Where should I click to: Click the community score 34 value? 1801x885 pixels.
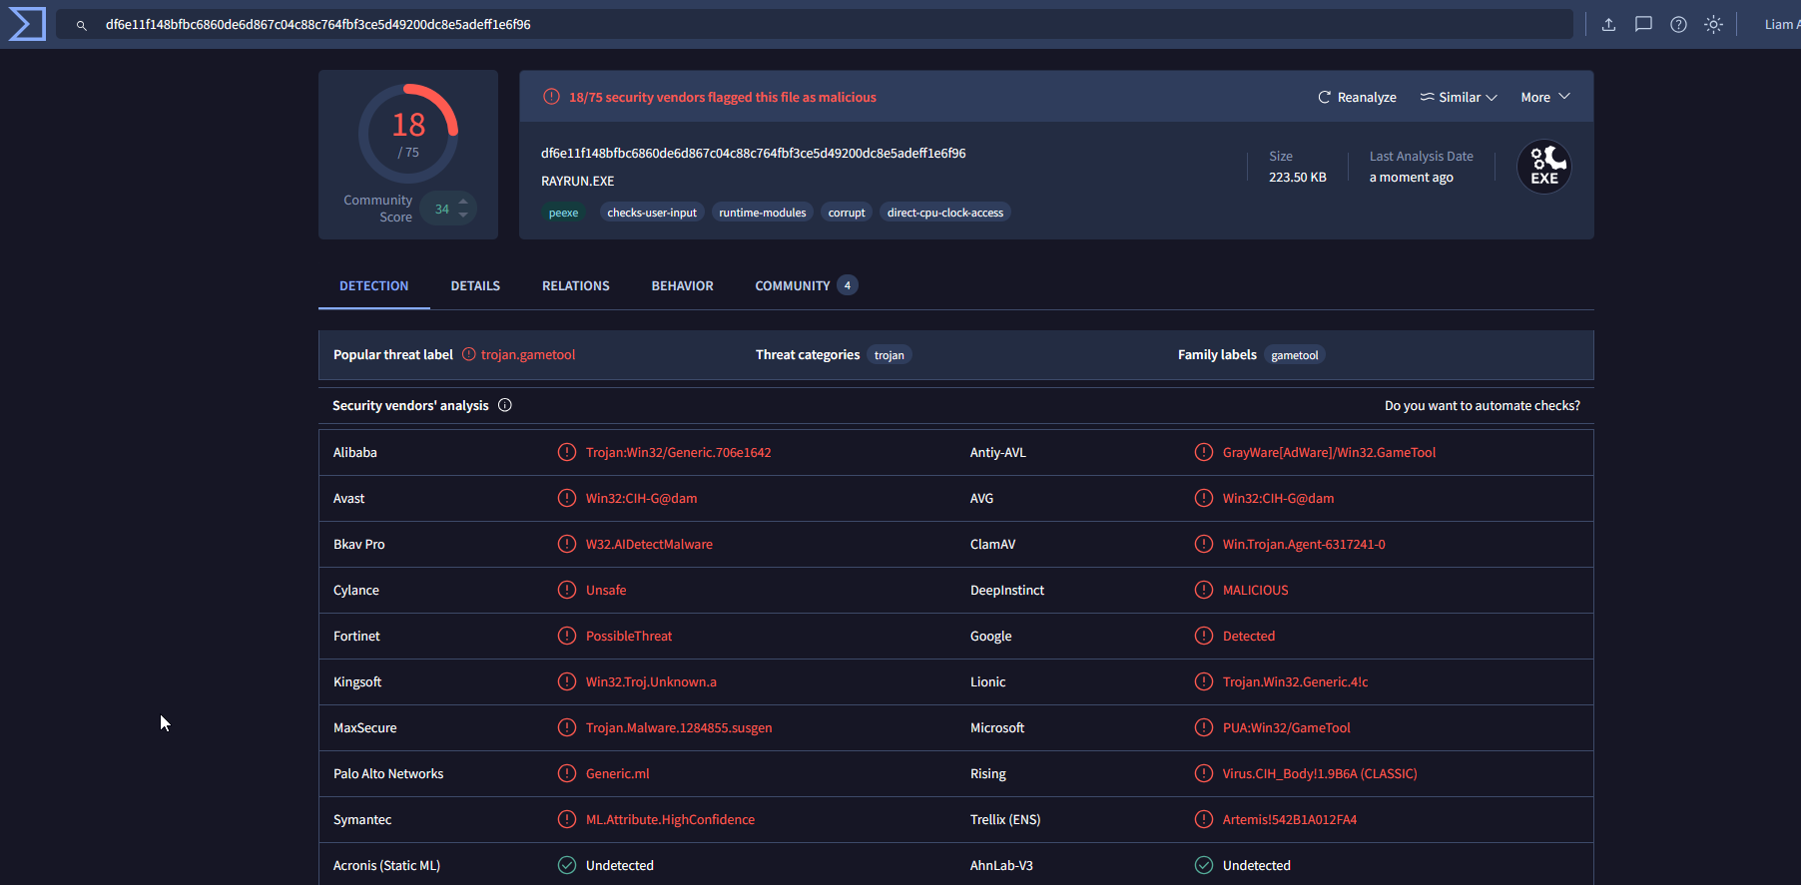pos(441,209)
